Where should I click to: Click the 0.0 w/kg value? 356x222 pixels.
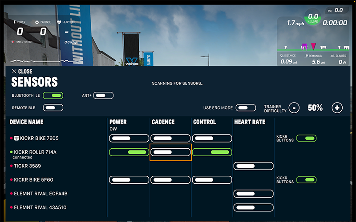pos(70,42)
